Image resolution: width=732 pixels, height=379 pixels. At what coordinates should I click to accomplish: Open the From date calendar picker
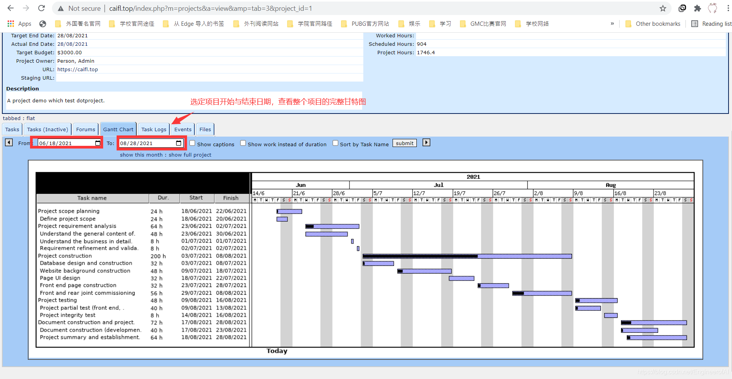tap(98, 143)
